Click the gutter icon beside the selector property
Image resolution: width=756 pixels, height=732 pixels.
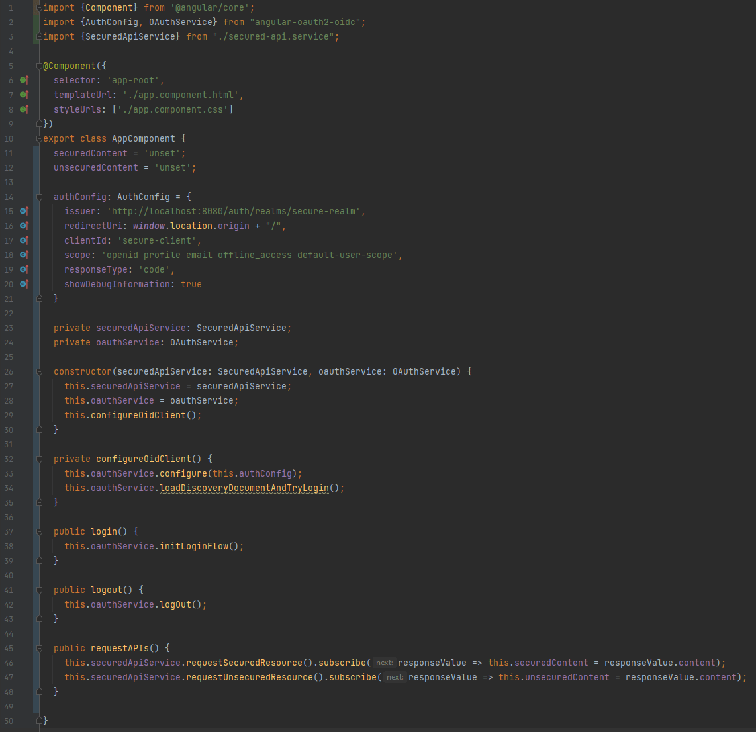(x=24, y=80)
